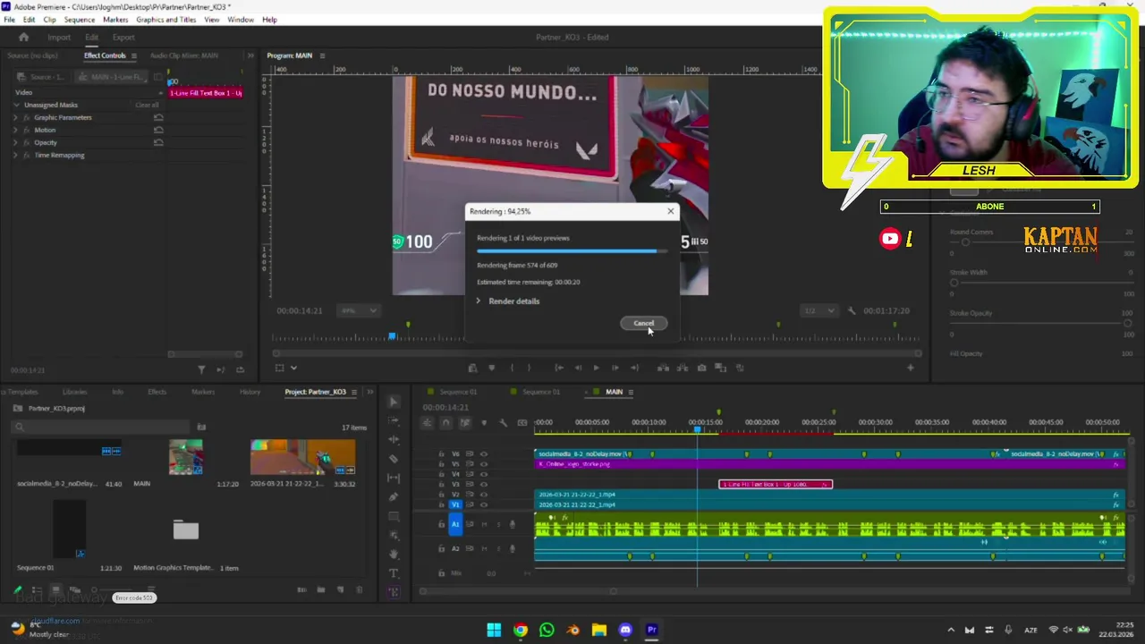The image size is (1145, 644).
Task: Switch to the History panel tab
Action: point(250,392)
